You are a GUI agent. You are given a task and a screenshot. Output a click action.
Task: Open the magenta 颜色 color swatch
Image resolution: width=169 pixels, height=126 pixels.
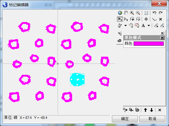point(149,44)
